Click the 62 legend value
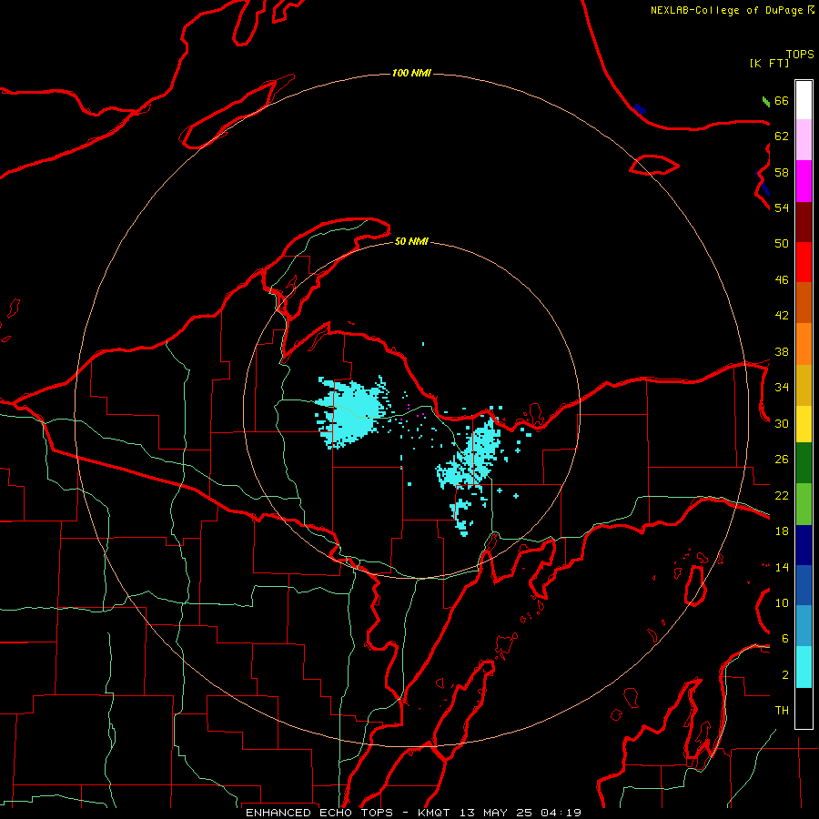819x819 pixels. pos(782,136)
